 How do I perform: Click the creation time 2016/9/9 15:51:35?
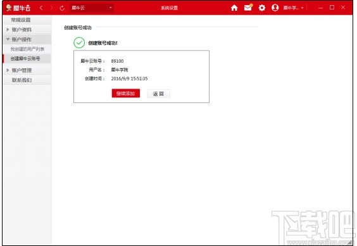tap(129, 79)
